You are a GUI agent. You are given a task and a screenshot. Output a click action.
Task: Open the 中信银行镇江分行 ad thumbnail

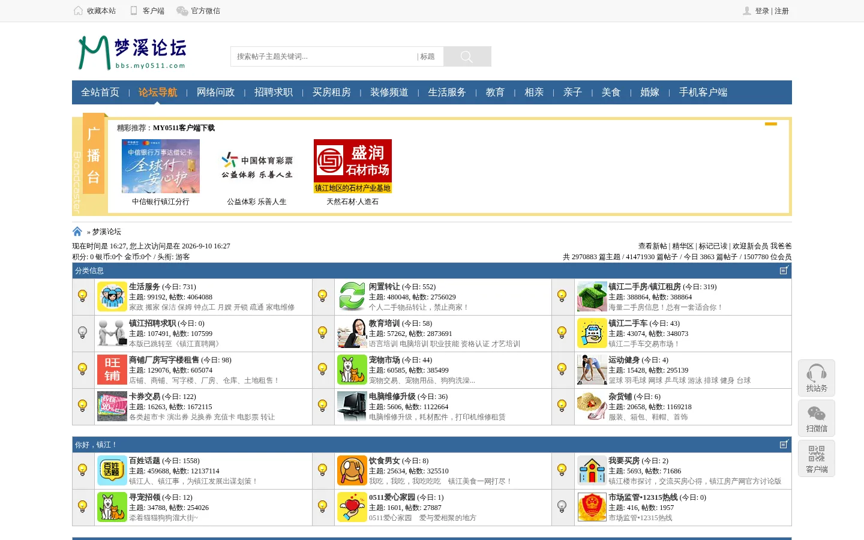pyautogui.click(x=161, y=166)
